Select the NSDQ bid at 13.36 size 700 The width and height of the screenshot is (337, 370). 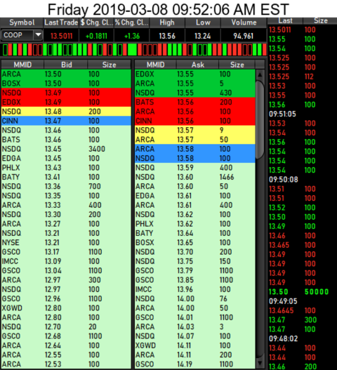click(66, 187)
